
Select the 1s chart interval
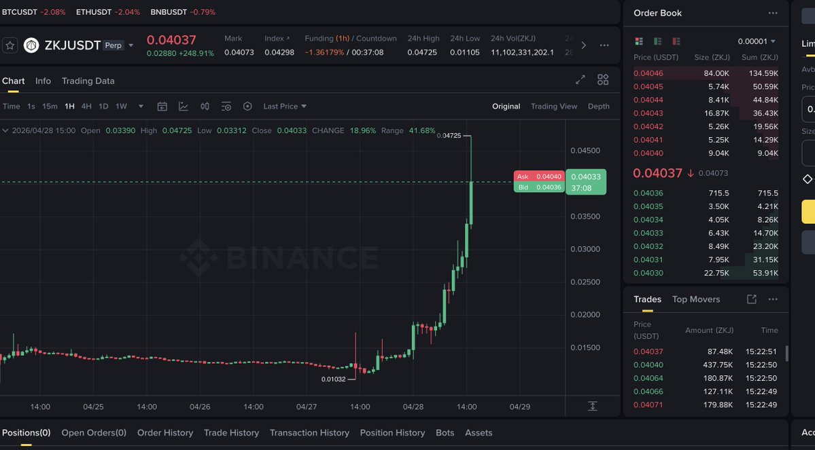click(x=31, y=107)
